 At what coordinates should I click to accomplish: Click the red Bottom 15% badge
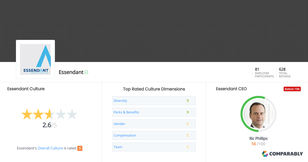(x=292, y=89)
